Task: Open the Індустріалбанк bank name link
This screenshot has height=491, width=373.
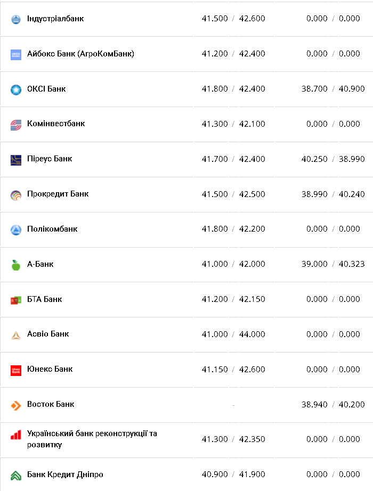Action: (55, 19)
